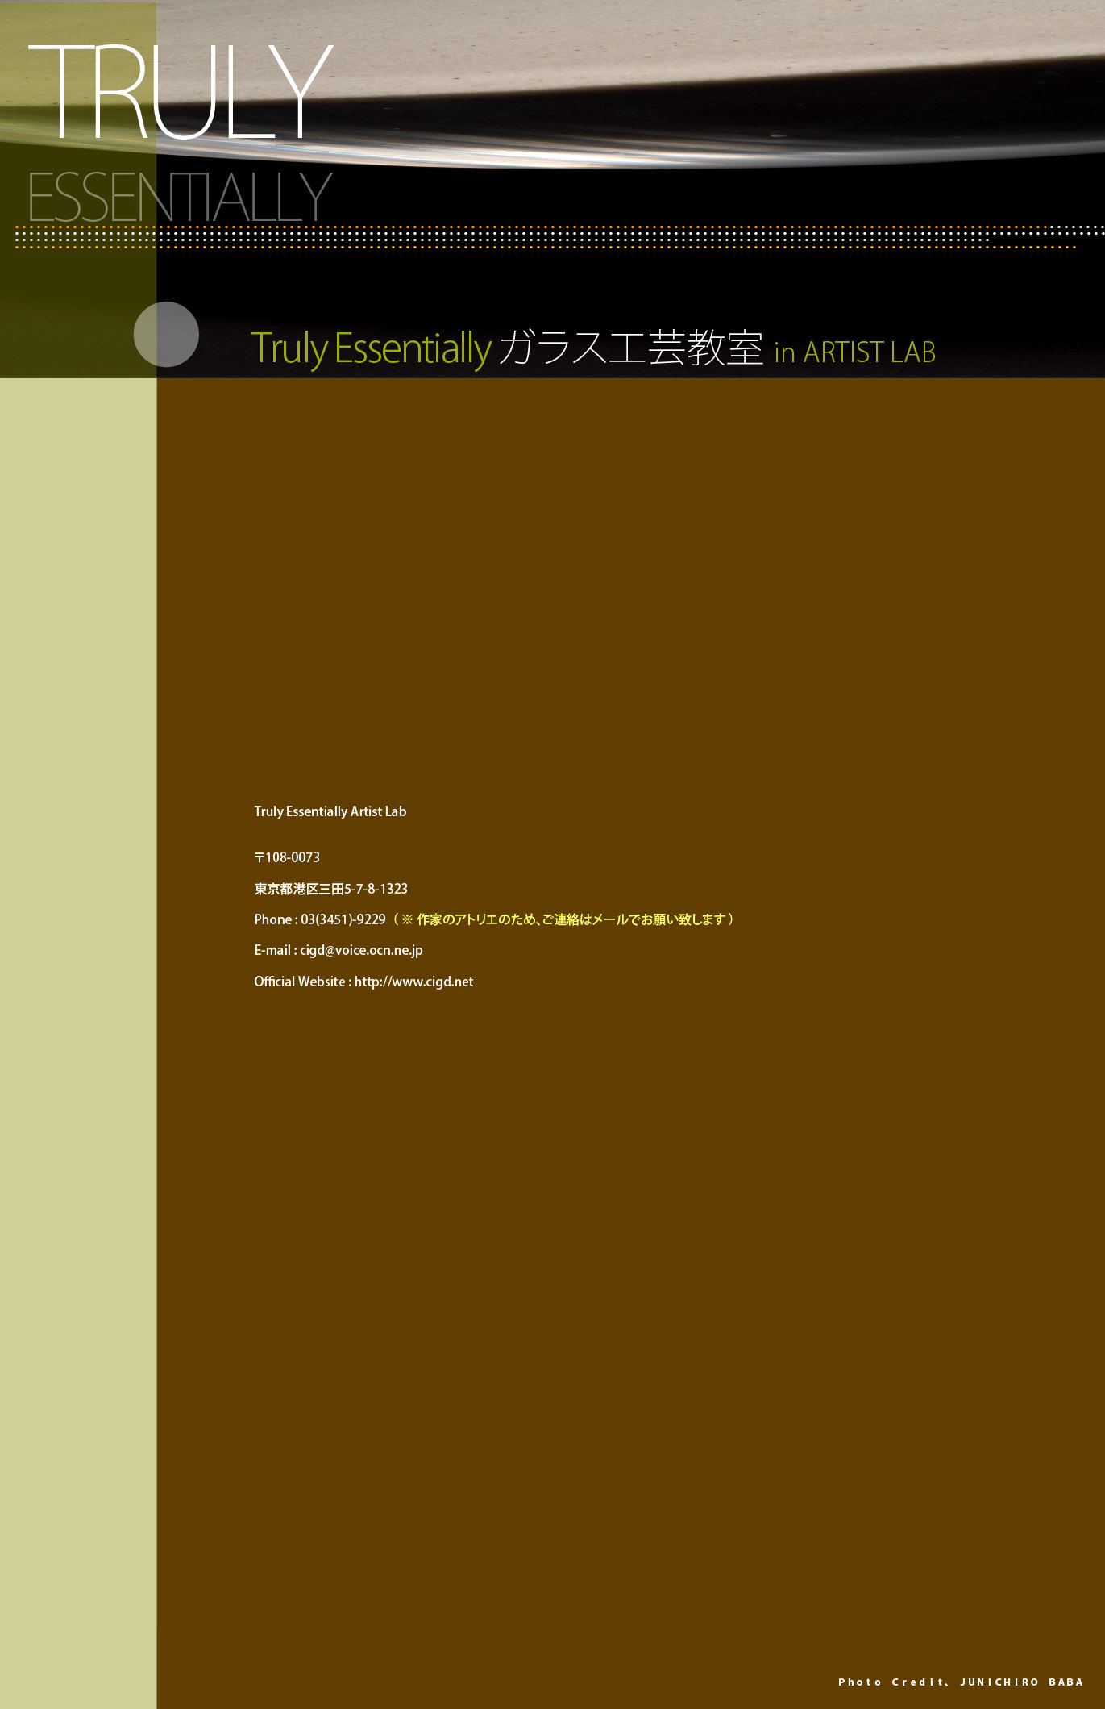Click the Photo Credit JUNICHIRO BABA text
The image size is (1105, 1709).
coord(960,1682)
